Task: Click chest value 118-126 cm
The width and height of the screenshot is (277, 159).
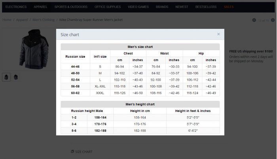Action: (x=120, y=93)
